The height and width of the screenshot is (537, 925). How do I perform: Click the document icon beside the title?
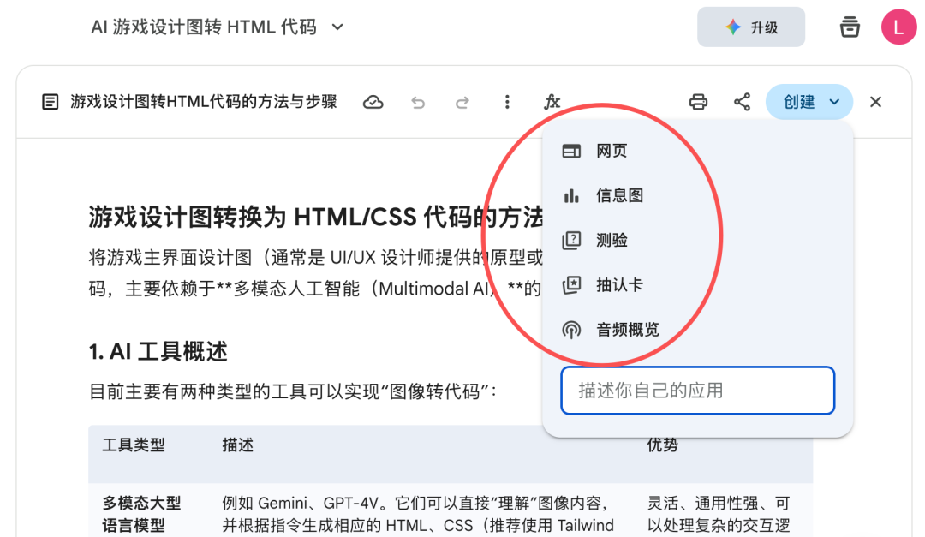pyautogui.click(x=51, y=102)
